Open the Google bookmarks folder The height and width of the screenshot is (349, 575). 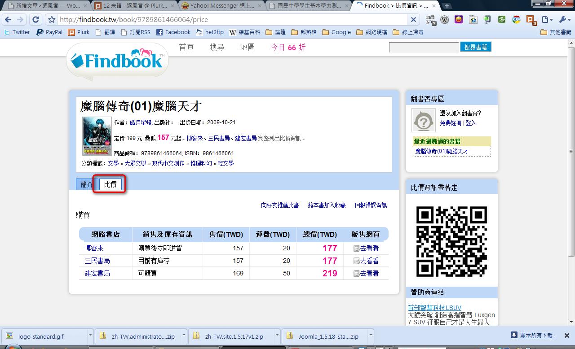point(337,32)
